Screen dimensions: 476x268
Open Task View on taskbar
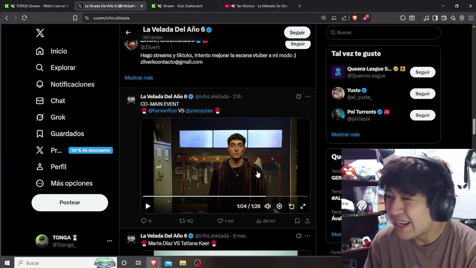138,263
